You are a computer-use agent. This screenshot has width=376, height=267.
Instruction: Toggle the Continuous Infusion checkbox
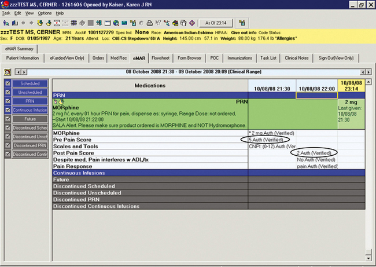[x=8, y=110]
